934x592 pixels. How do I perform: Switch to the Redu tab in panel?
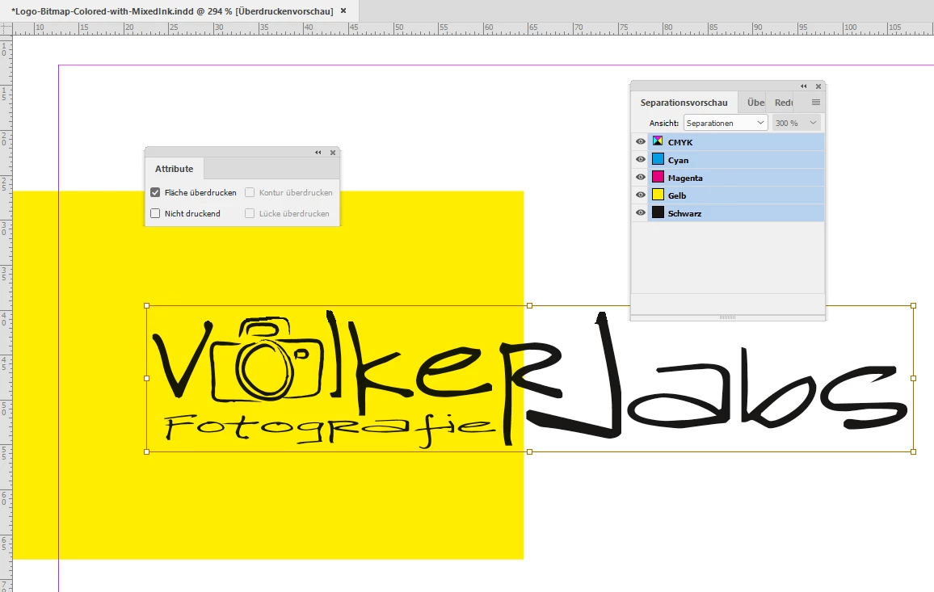coord(783,103)
